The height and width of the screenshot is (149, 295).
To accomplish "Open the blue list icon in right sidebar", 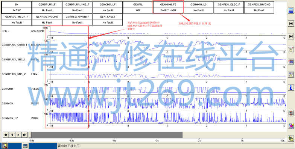I will coord(291,11).
